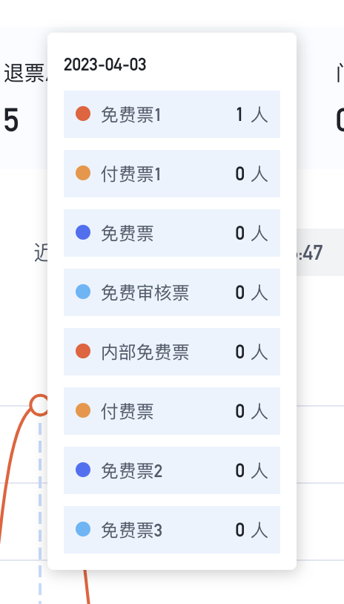The height and width of the screenshot is (604, 344).
Task: Click the light blue dot beside 免费票3
Action: 83,529
